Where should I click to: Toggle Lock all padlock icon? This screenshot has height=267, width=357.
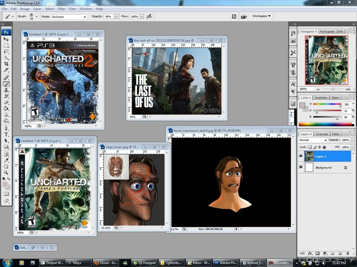(324, 147)
